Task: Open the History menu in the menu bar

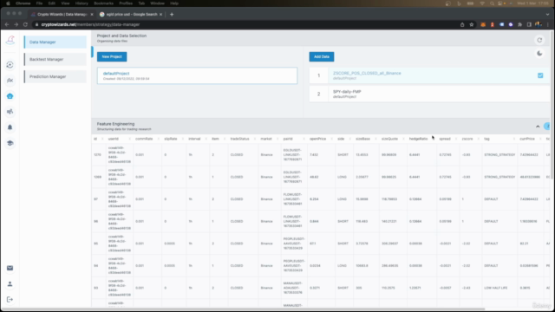Action: 82,3
